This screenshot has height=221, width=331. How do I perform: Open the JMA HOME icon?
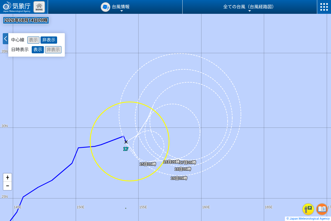pyautogui.click(x=39, y=7)
